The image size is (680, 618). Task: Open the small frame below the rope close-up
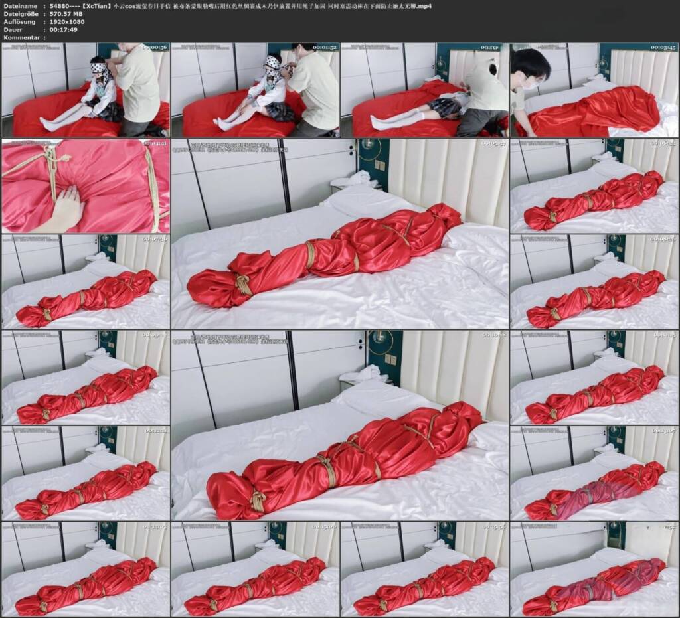86,281
